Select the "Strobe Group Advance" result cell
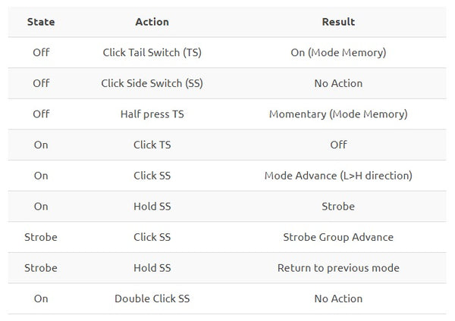Image resolution: width=455 pixels, height=321 pixels. (x=338, y=237)
